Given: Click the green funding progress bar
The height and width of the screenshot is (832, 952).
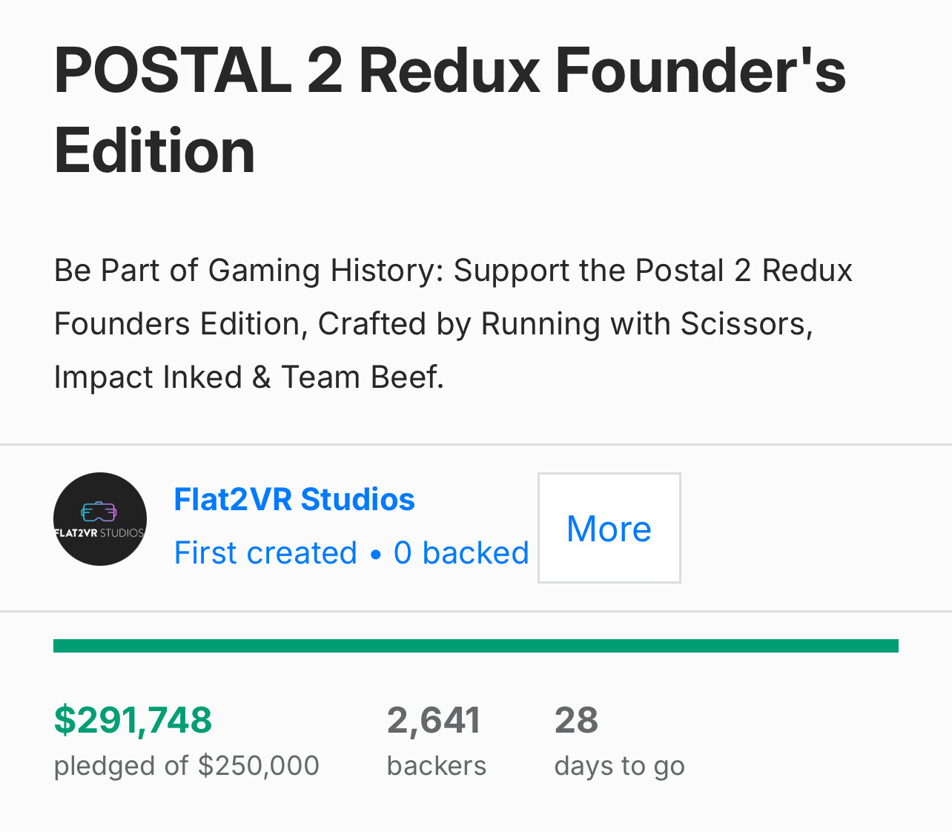Looking at the screenshot, I should 475,646.
